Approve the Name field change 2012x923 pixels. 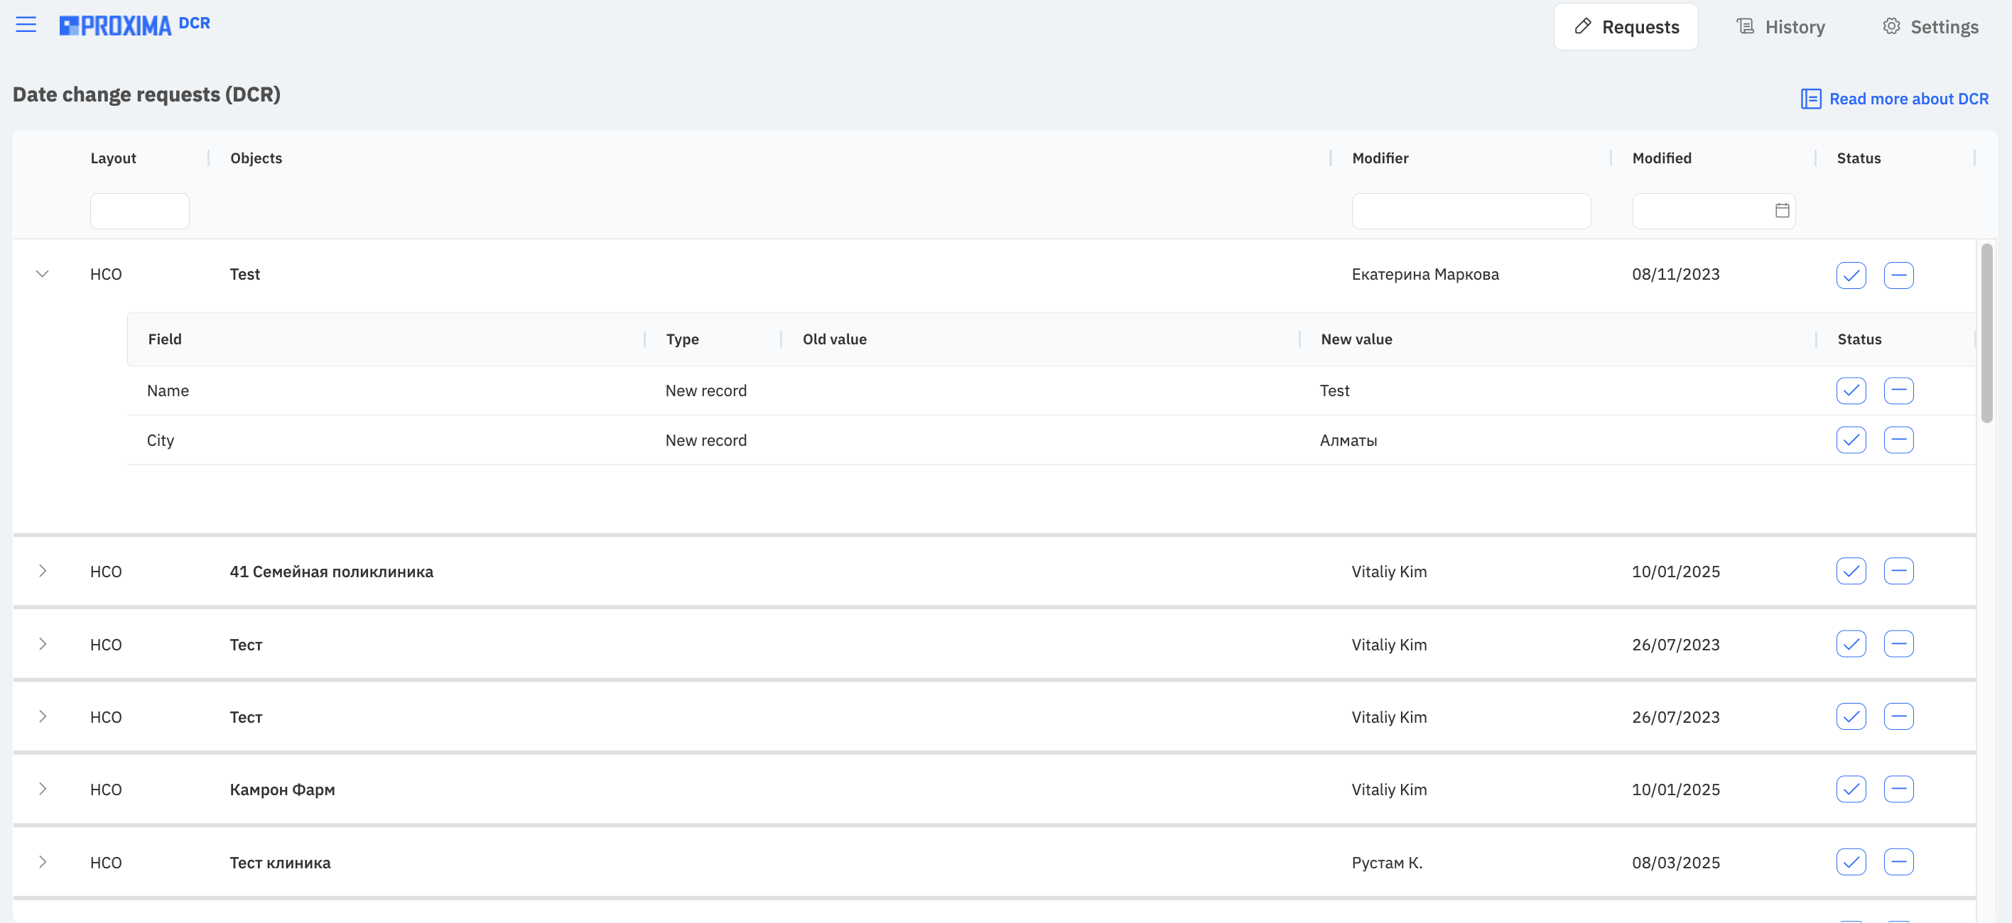tap(1850, 390)
